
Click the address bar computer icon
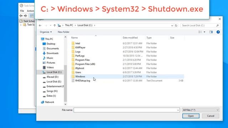[59, 25]
